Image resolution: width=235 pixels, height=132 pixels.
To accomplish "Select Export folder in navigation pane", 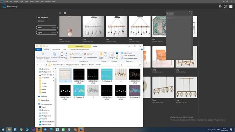I will (44, 89).
